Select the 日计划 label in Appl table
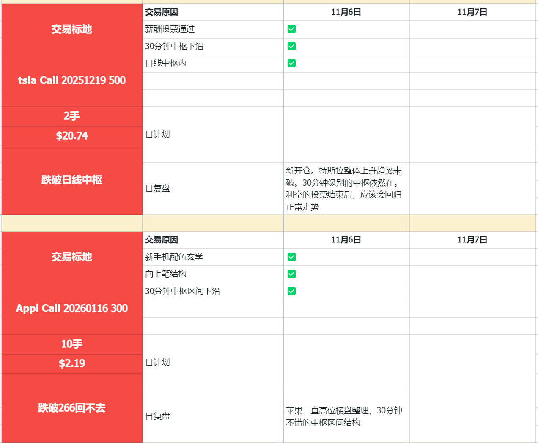The image size is (538, 443). [x=213, y=363]
